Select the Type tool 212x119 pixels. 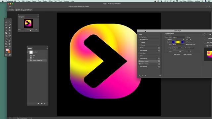pos(6,36)
